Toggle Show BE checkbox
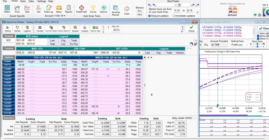Image resolution: width=269 pixels, height=140 pixels. pyautogui.click(x=258, y=36)
